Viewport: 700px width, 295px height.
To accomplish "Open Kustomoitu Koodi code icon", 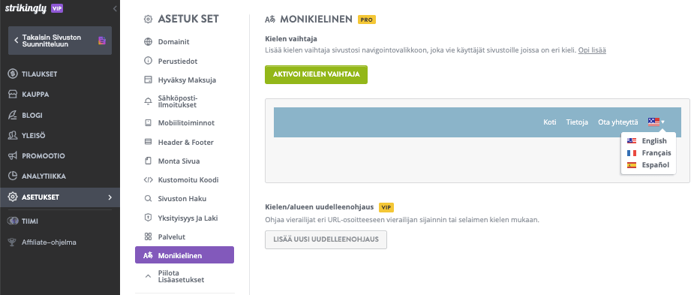I will (x=149, y=180).
